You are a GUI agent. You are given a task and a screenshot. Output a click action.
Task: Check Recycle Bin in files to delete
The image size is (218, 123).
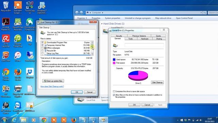point(42,51)
